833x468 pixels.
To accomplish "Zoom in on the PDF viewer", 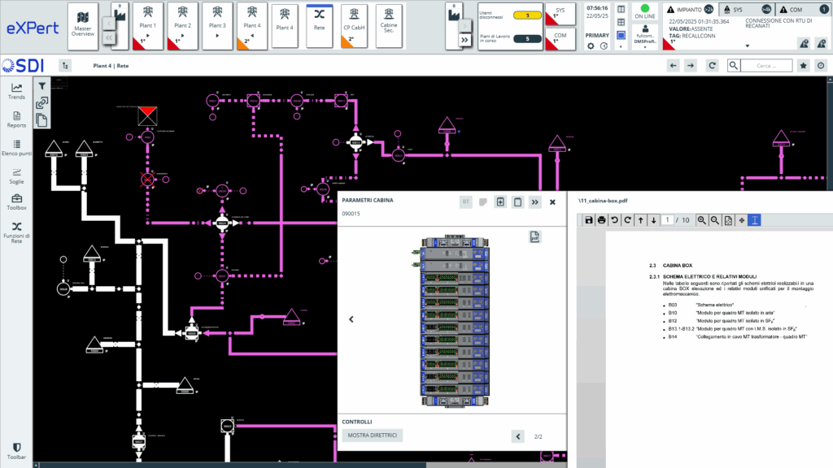I will coord(701,220).
